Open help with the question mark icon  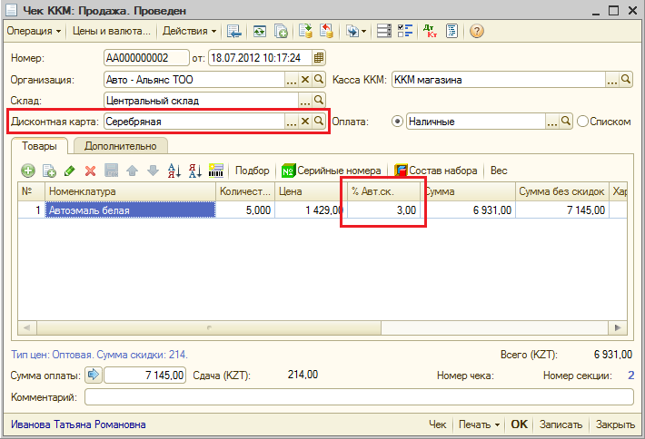(x=476, y=32)
